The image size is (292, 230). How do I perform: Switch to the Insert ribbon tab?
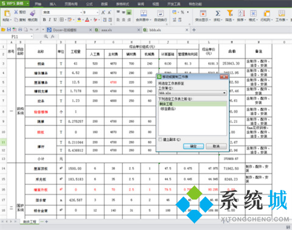click(53, 4)
